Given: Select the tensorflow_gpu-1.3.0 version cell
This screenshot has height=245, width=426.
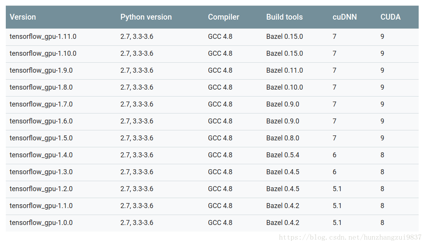Looking at the screenshot, I should tap(41, 172).
